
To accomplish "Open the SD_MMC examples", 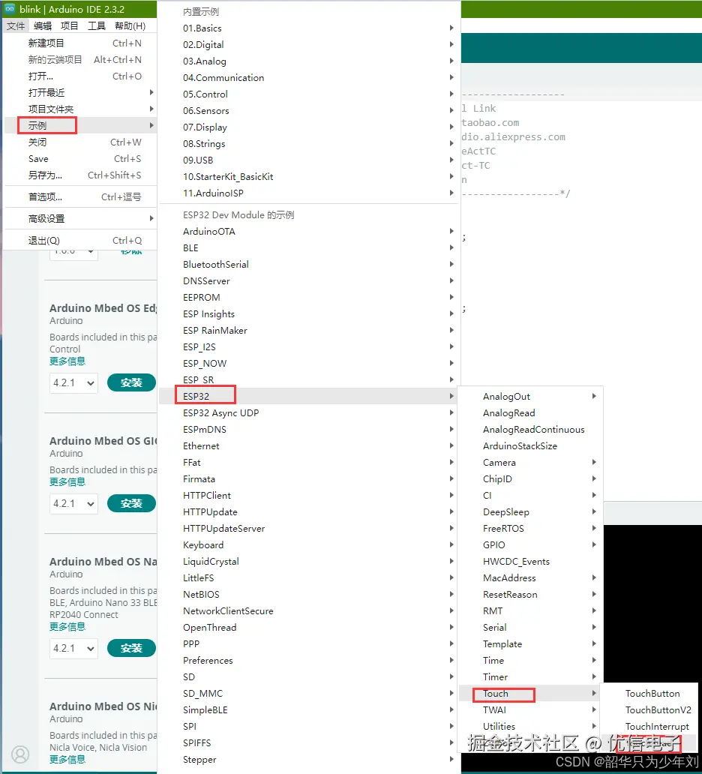I will coord(309,694).
